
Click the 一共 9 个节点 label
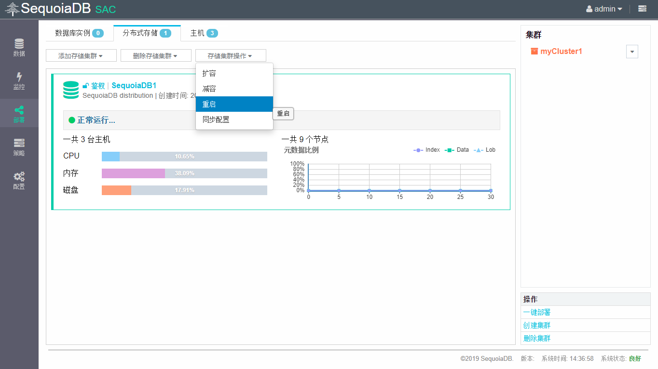pos(305,140)
